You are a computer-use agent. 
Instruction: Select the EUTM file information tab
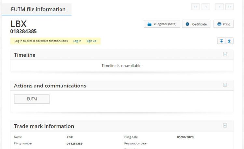[38, 9]
